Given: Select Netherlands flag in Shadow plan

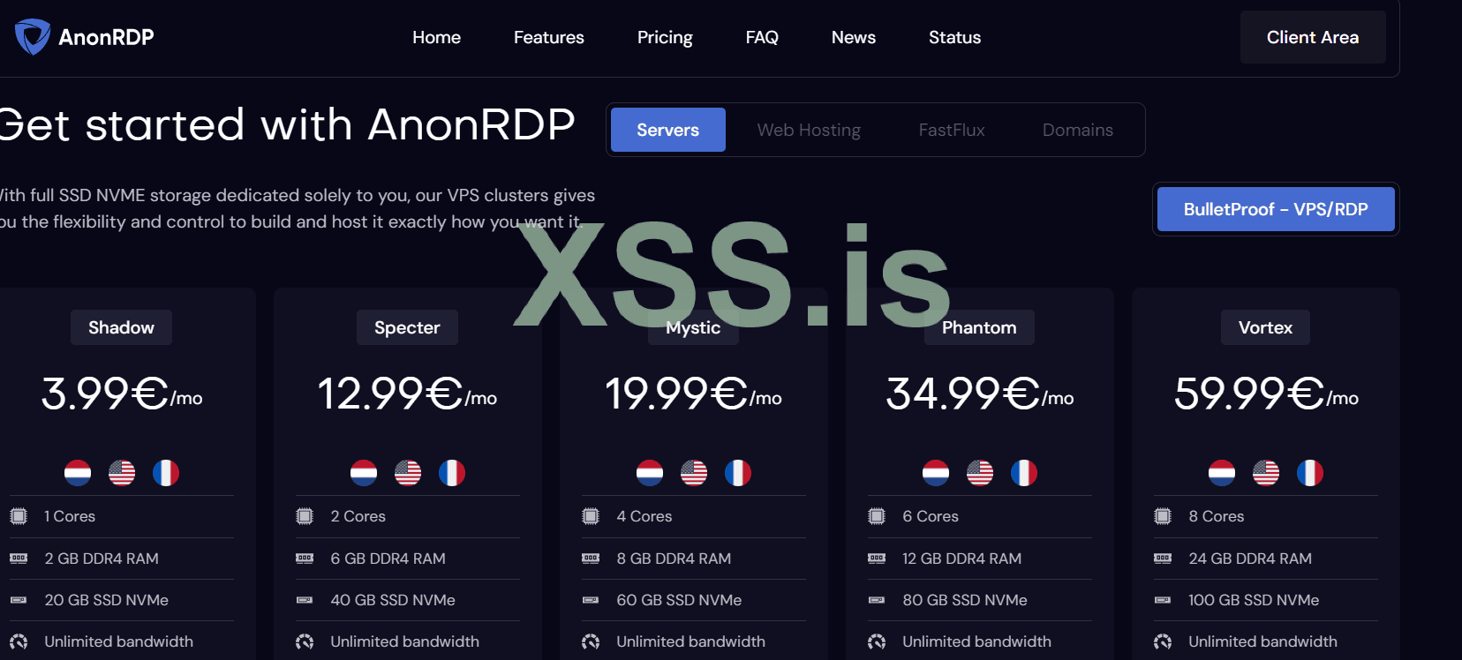Looking at the screenshot, I should tap(78, 473).
